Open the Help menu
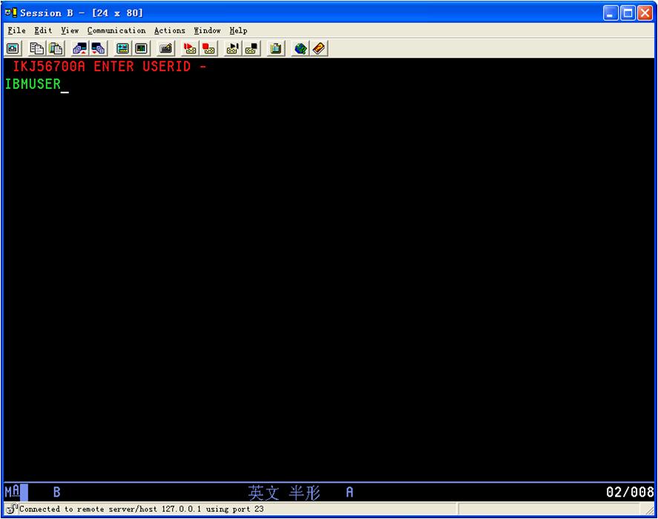658x519 pixels. (238, 30)
